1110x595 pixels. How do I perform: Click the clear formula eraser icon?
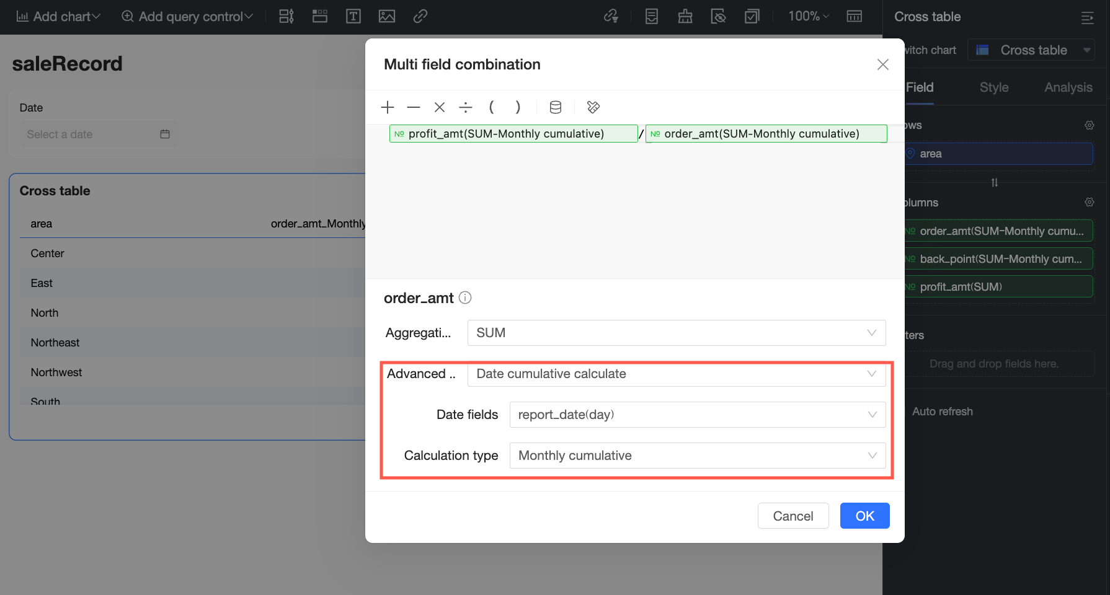coord(593,107)
